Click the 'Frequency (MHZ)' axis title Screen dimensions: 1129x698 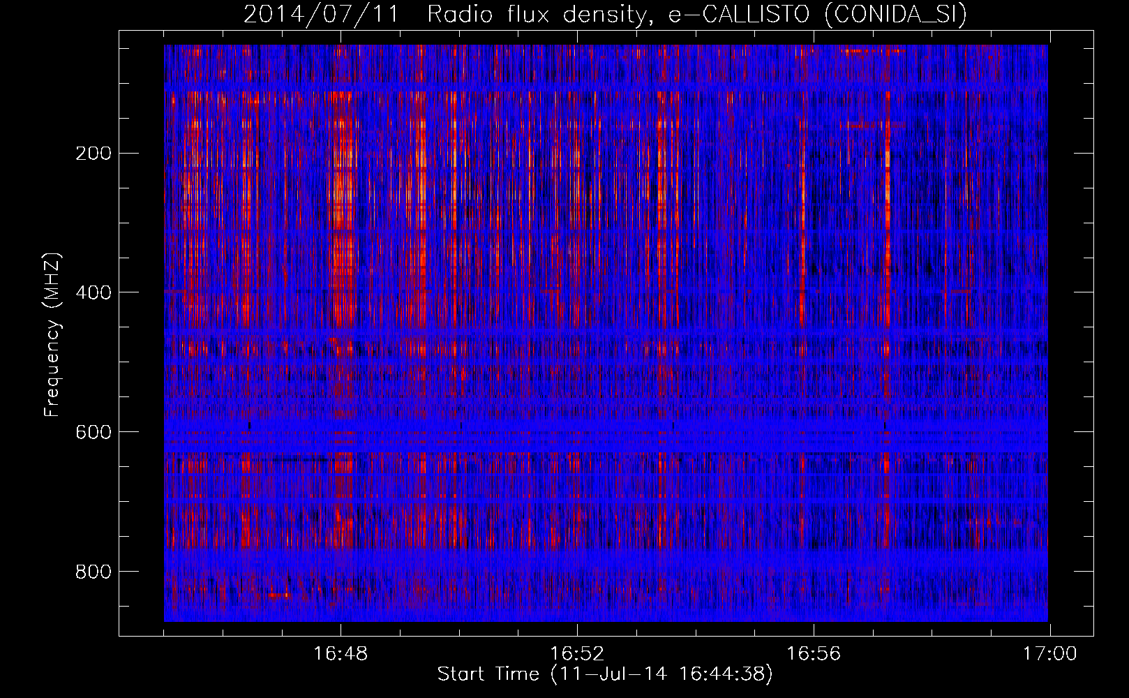coord(52,334)
